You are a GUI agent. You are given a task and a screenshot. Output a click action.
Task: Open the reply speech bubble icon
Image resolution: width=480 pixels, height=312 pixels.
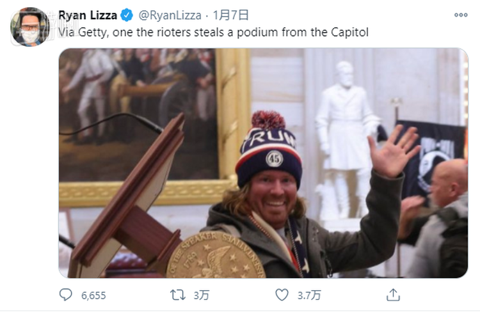[x=65, y=295]
